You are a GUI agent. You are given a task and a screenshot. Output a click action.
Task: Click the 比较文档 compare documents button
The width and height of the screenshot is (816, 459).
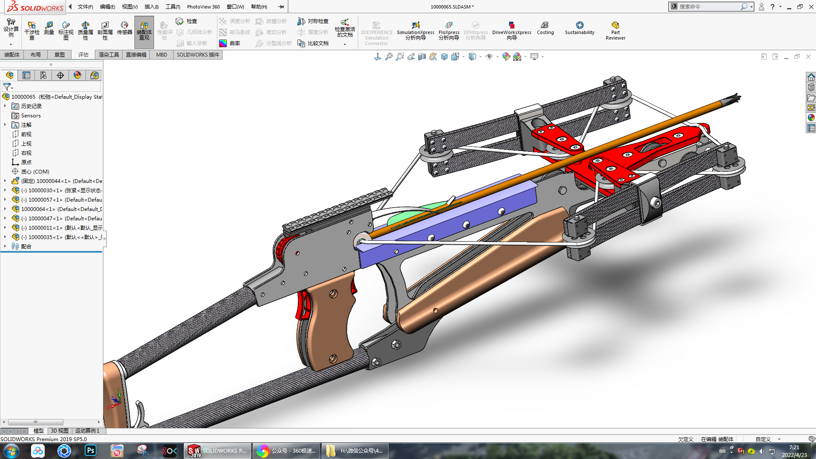[313, 43]
